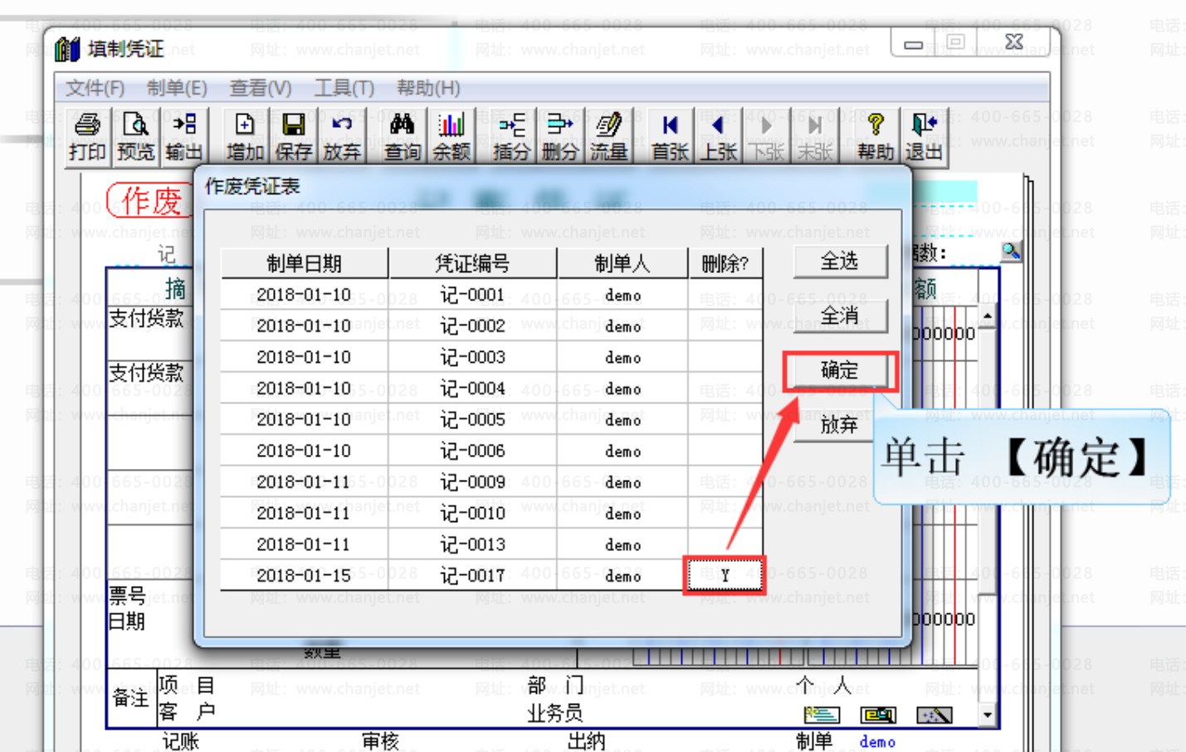
Task: Click the 删除? column header
Action: pyautogui.click(x=725, y=263)
